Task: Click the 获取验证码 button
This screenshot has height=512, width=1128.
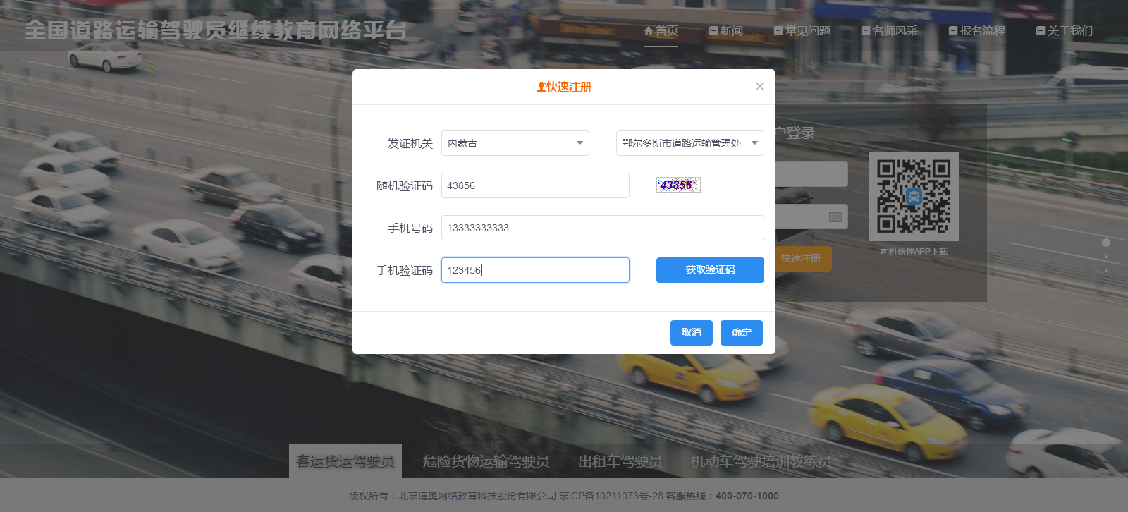Action: coord(710,270)
